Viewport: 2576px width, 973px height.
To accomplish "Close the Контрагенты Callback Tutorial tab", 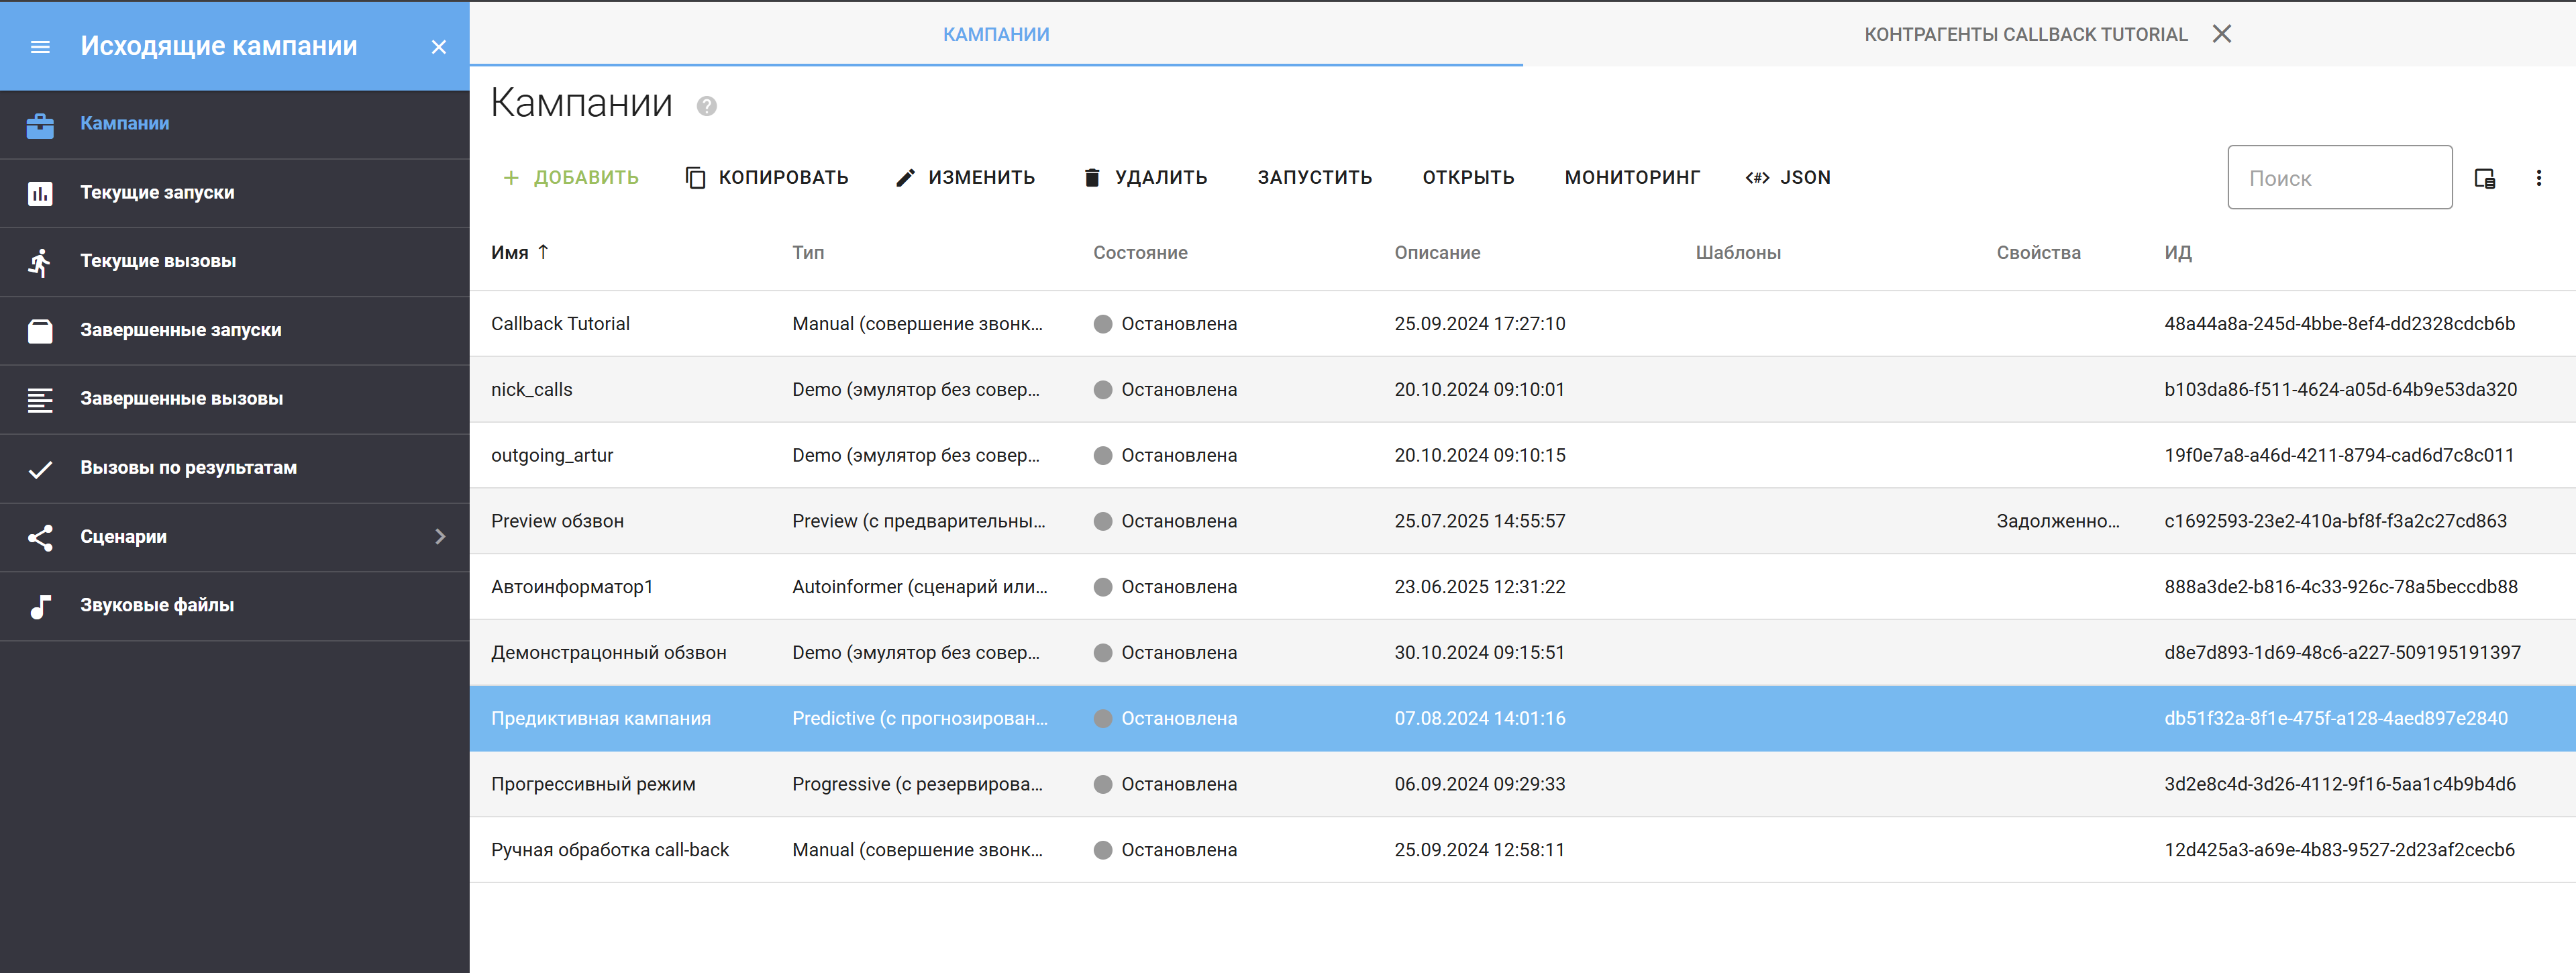I will (x=2221, y=34).
